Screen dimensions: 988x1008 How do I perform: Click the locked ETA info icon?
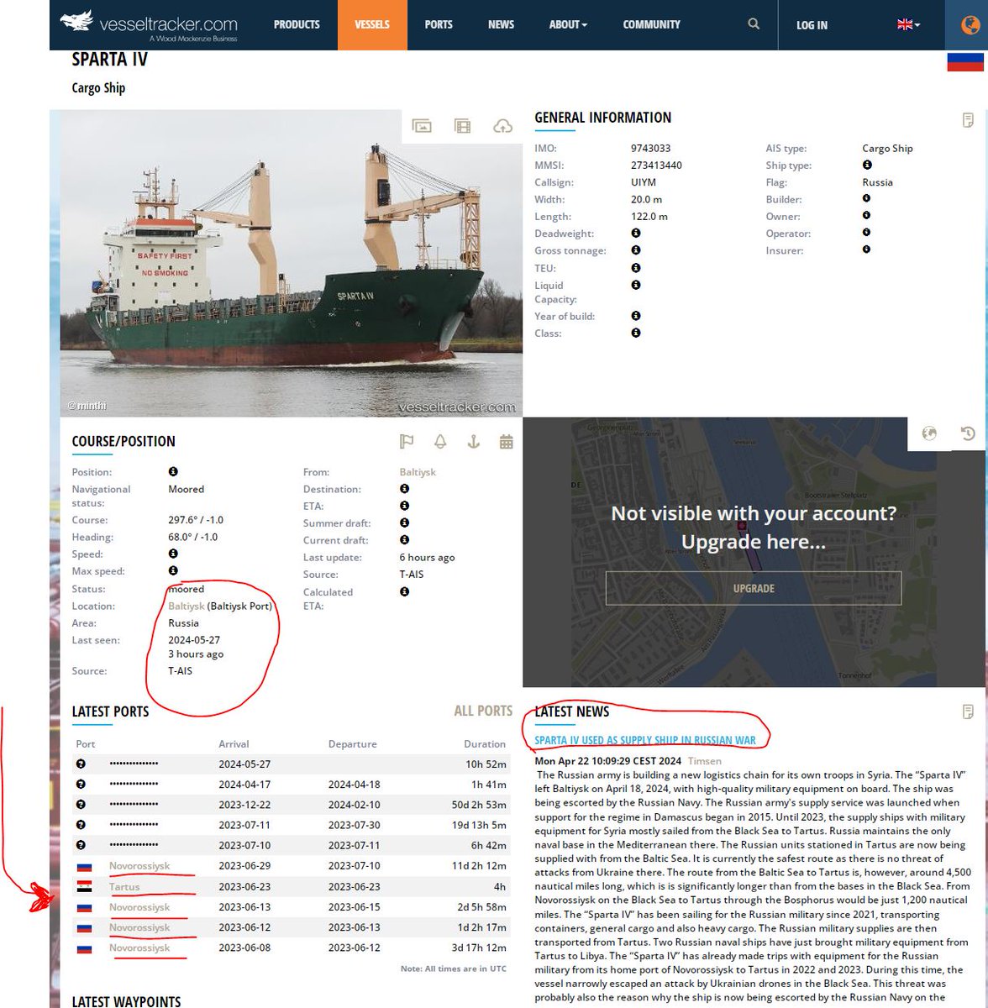point(404,506)
